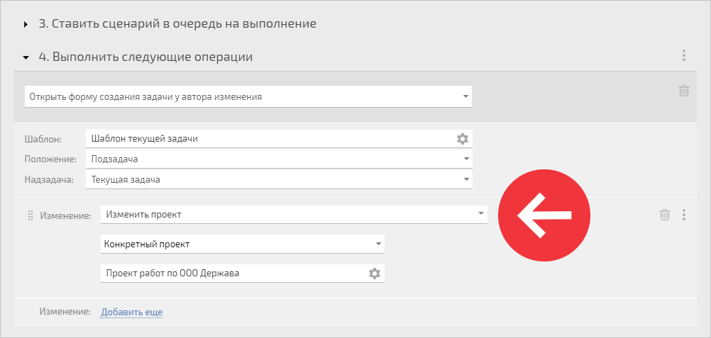Click the gear icon in the Шаблон field

tap(462, 139)
